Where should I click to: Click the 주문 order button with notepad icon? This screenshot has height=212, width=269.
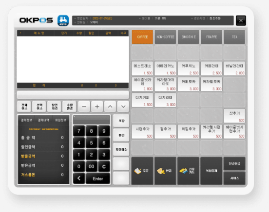tap(142, 171)
